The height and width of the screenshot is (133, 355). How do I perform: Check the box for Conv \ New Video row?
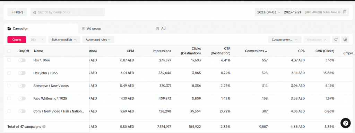pos(9,111)
